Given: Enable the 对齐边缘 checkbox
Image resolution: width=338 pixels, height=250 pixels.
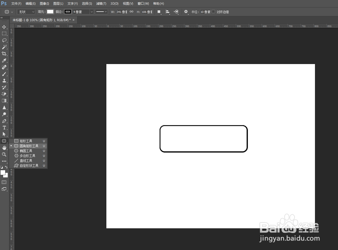Looking at the screenshot, I should point(214,12).
